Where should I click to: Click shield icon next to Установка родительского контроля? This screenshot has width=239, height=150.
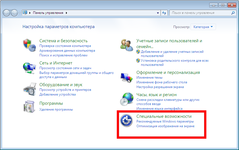[138, 61]
